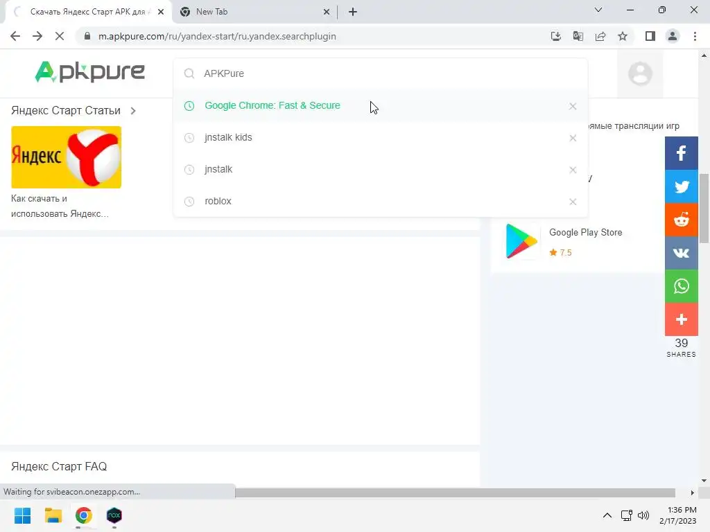Click the vertical page scrollbar thumb
This screenshot has height=532, width=710.
(x=704, y=209)
